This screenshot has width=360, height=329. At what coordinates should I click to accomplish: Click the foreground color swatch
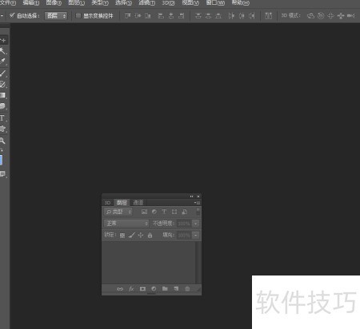pos(1,161)
